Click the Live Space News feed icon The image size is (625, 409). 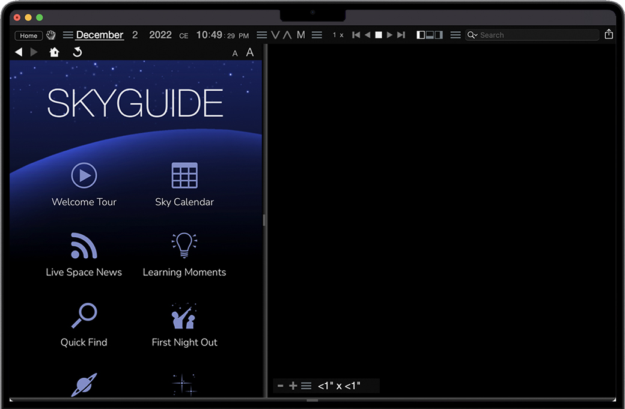click(84, 246)
